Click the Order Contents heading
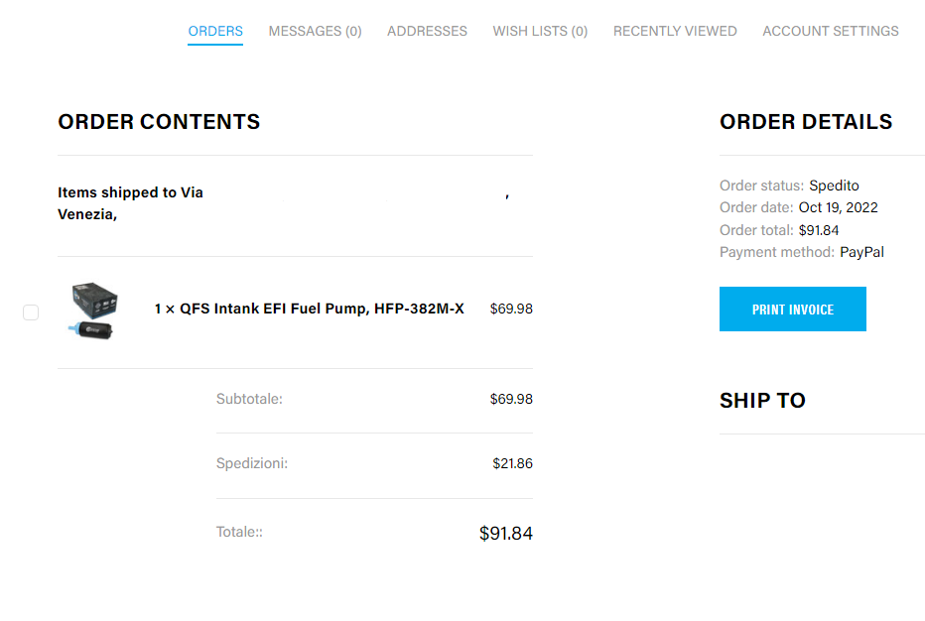The width and height of the screenshot is (925, 621). tap(159, 122)
